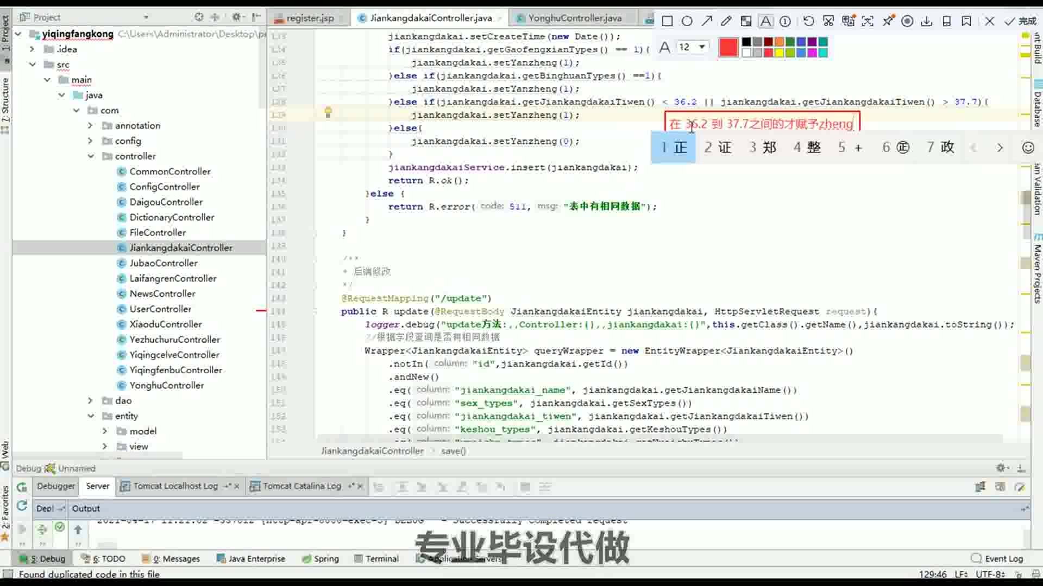
Task: Pick the yellow color swatch
Action: (x=779, y=53)
